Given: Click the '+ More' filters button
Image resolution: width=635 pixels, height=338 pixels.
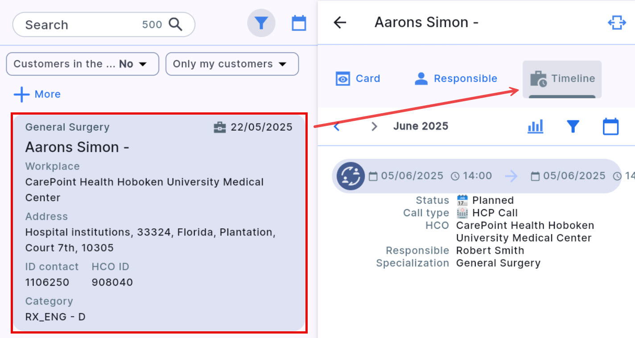Looking at the screenshot, I should pos(37,95).
